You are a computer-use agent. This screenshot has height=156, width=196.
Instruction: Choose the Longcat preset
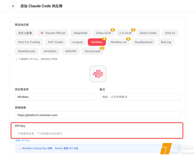pos(77,42)
